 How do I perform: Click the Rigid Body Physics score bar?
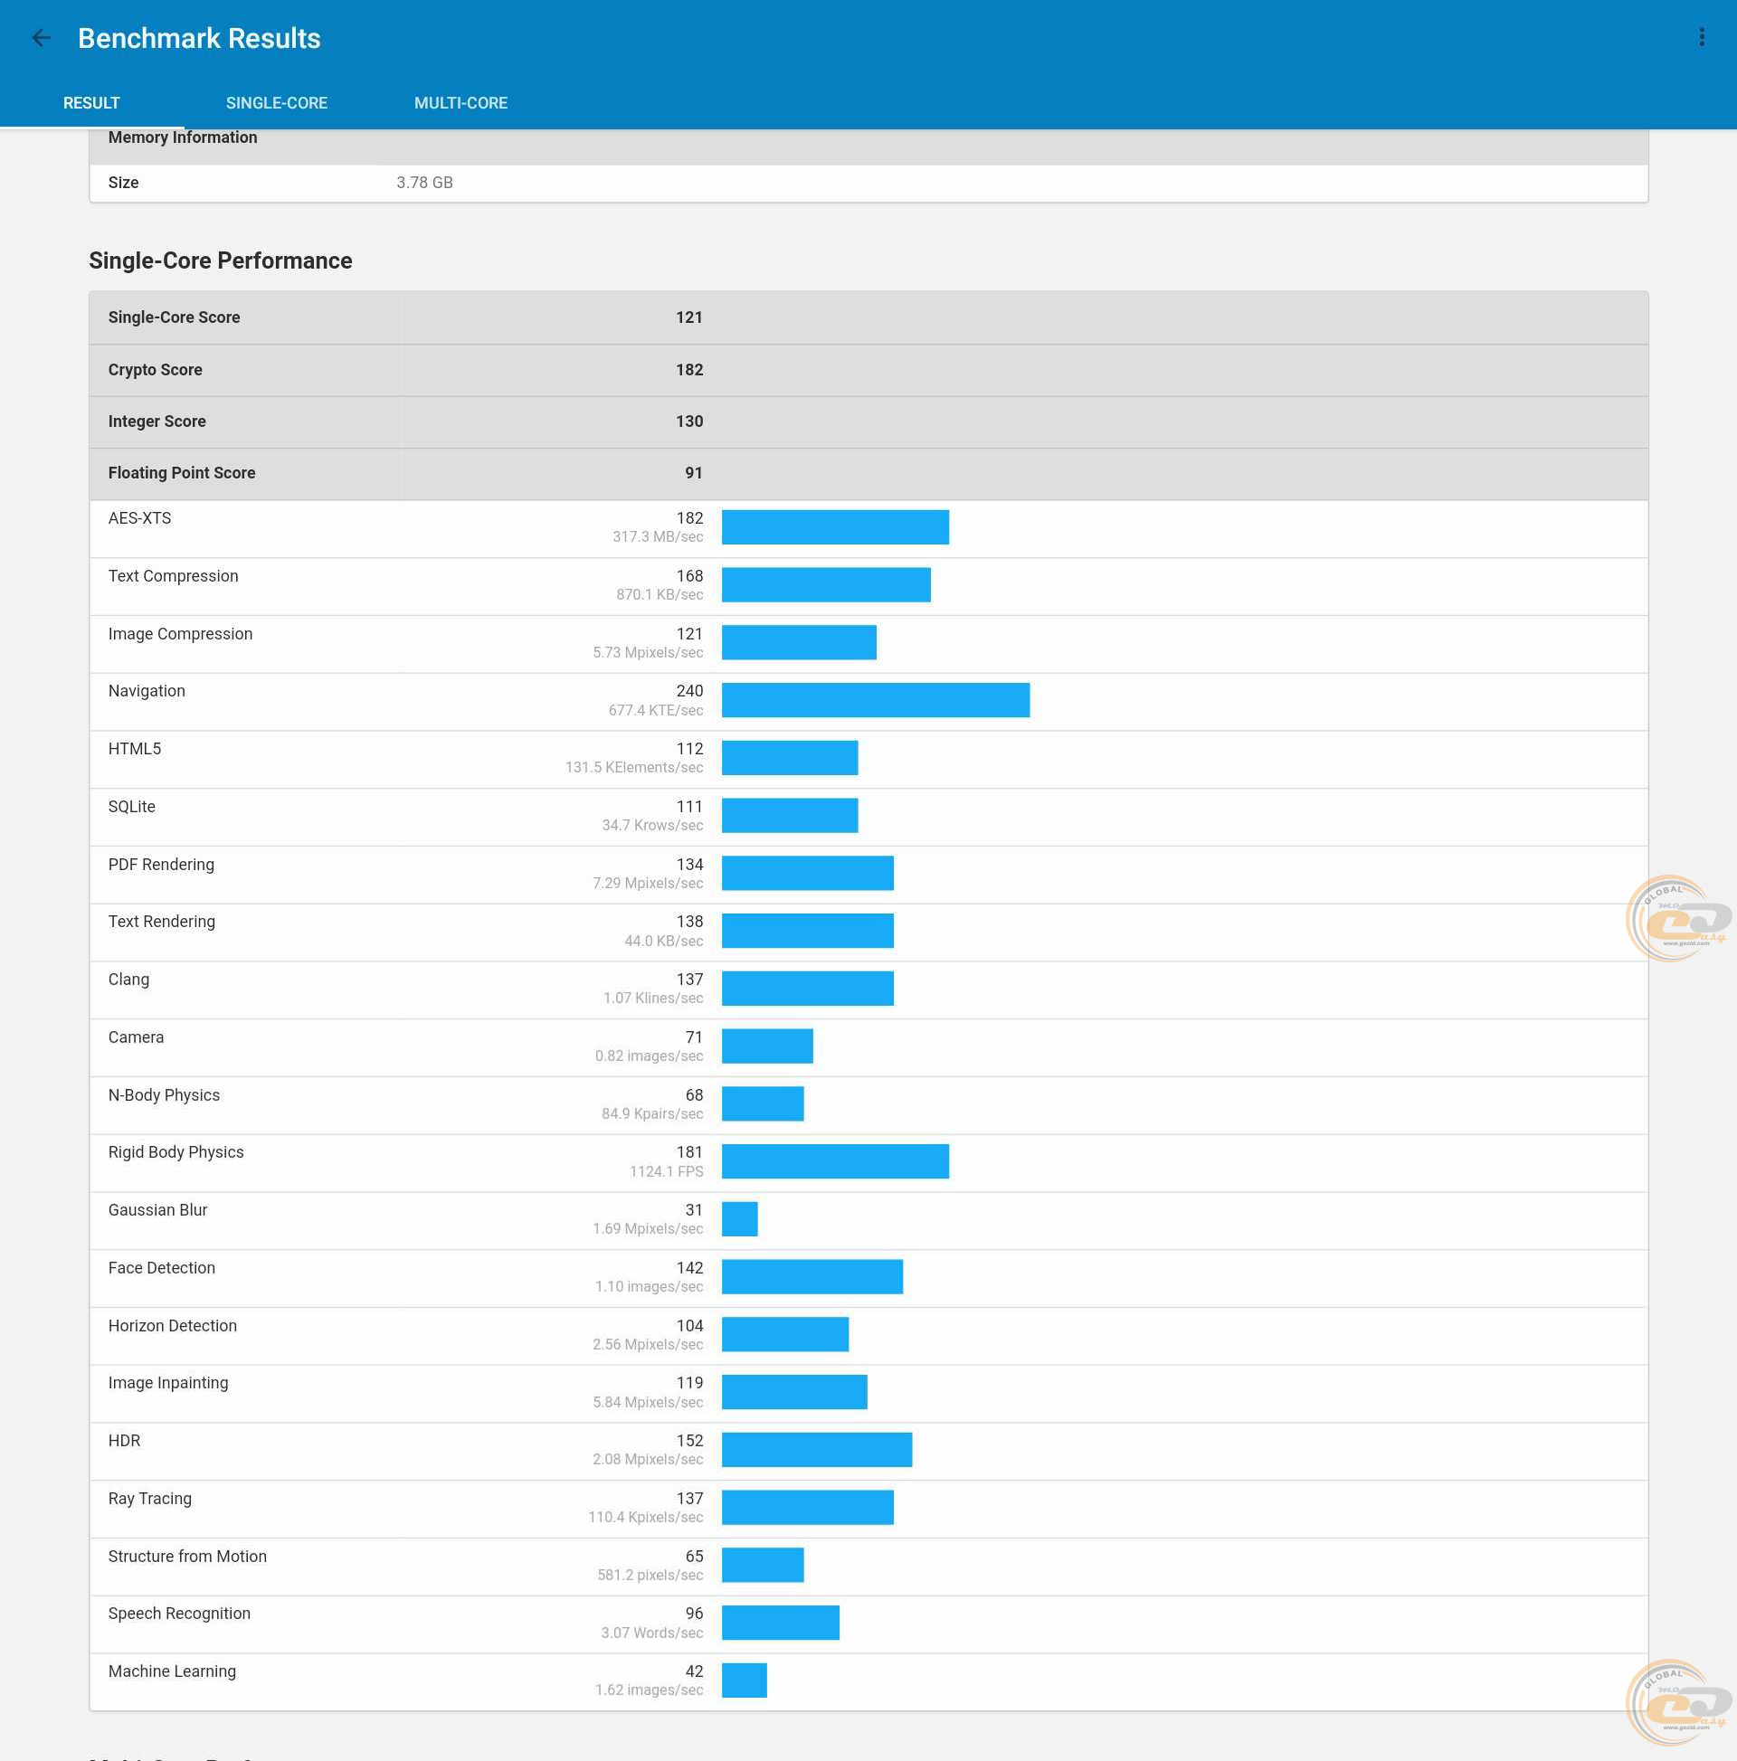[x=834, y=1161]
